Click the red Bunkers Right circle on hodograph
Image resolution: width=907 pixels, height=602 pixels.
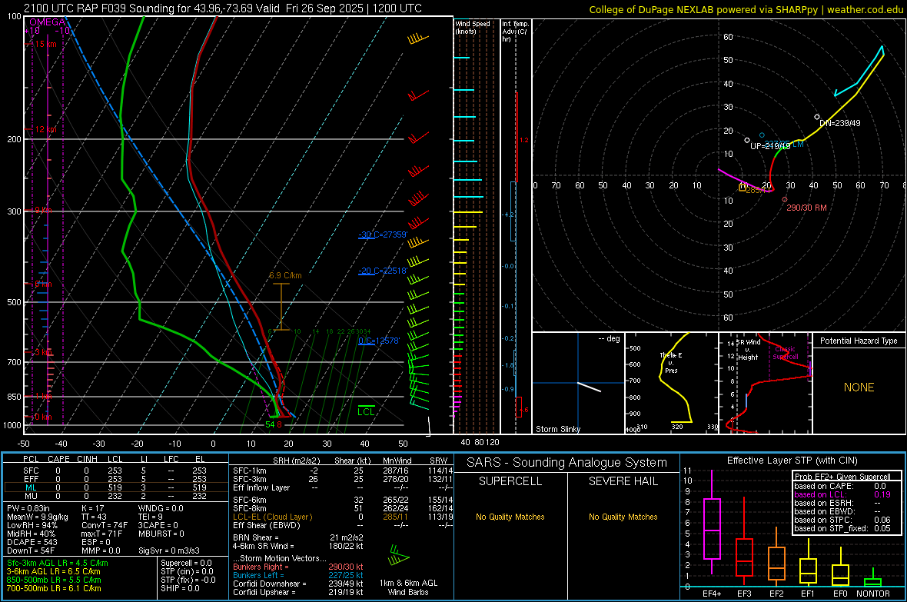(784, 199)
